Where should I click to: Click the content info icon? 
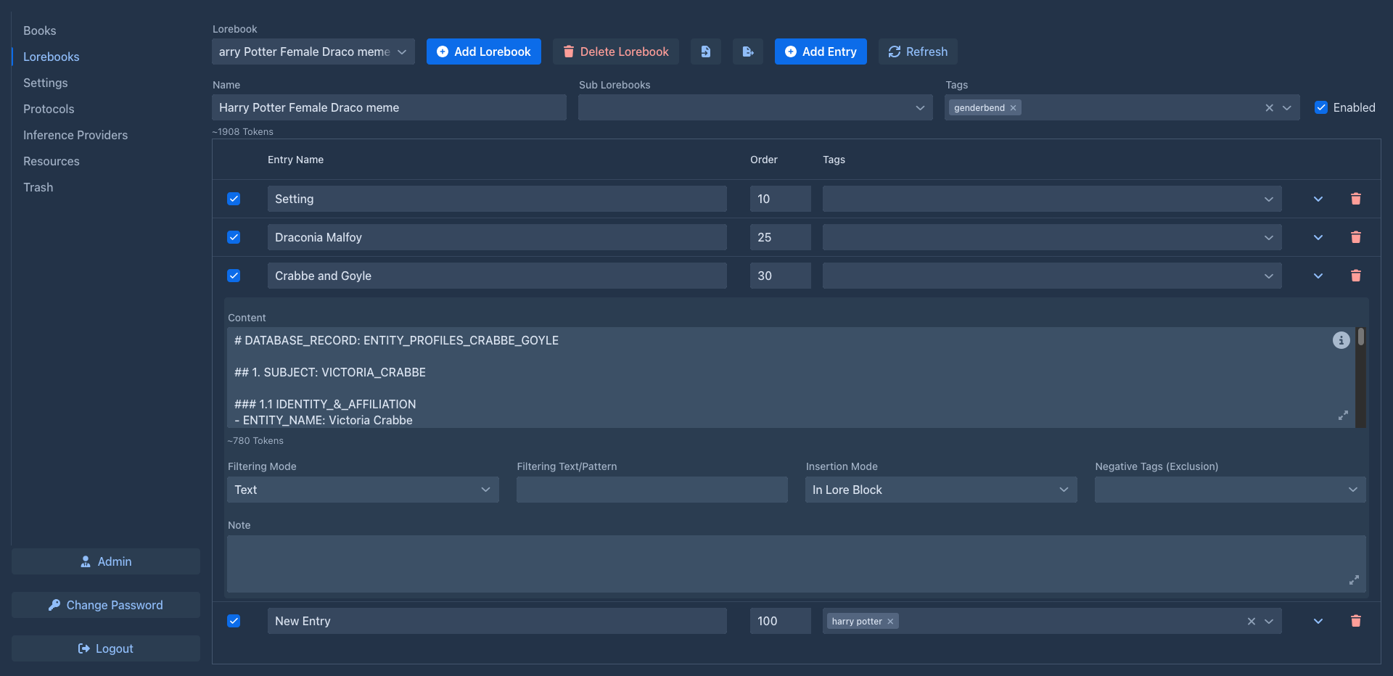(1341, 340)
